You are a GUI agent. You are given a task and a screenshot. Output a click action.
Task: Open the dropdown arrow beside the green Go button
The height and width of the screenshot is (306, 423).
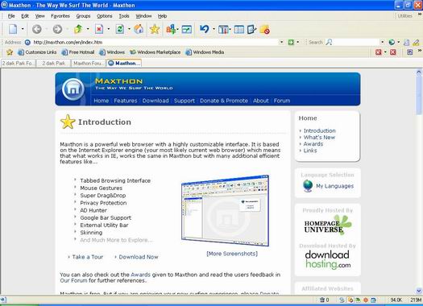point(298,42)
